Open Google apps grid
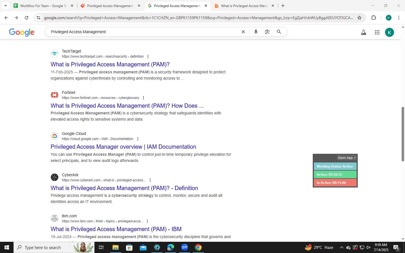 (x=377, y=32)
